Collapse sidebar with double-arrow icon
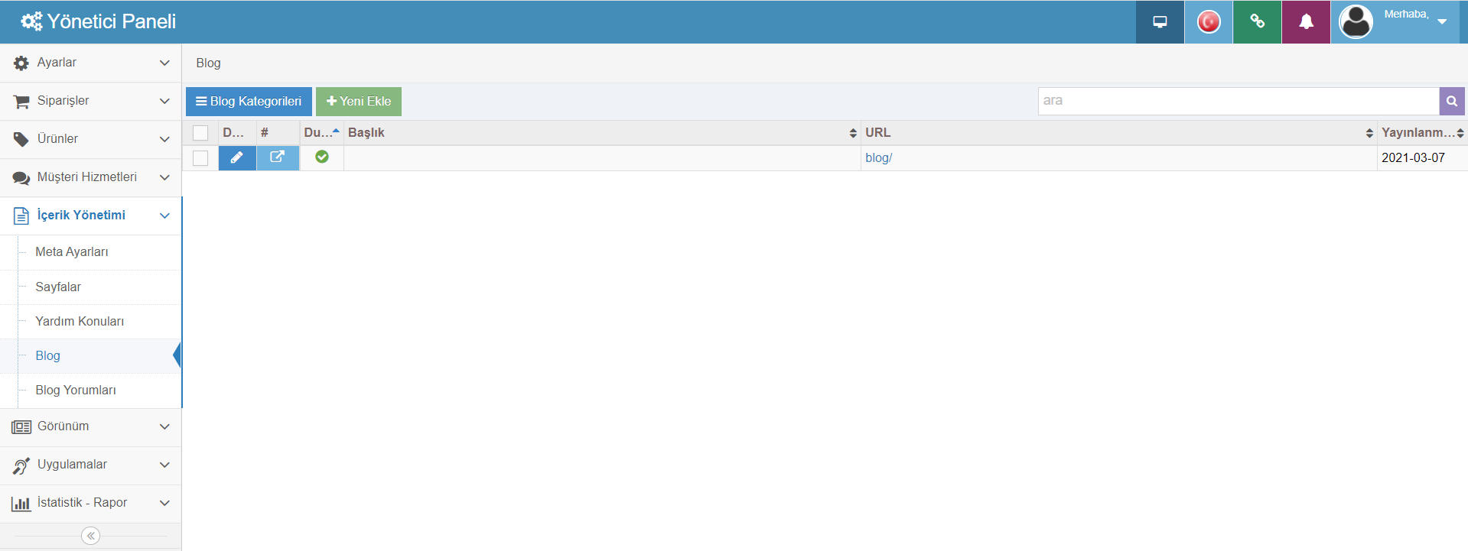The height and width of the screenshot is (551, 1468). click(90, 536)
